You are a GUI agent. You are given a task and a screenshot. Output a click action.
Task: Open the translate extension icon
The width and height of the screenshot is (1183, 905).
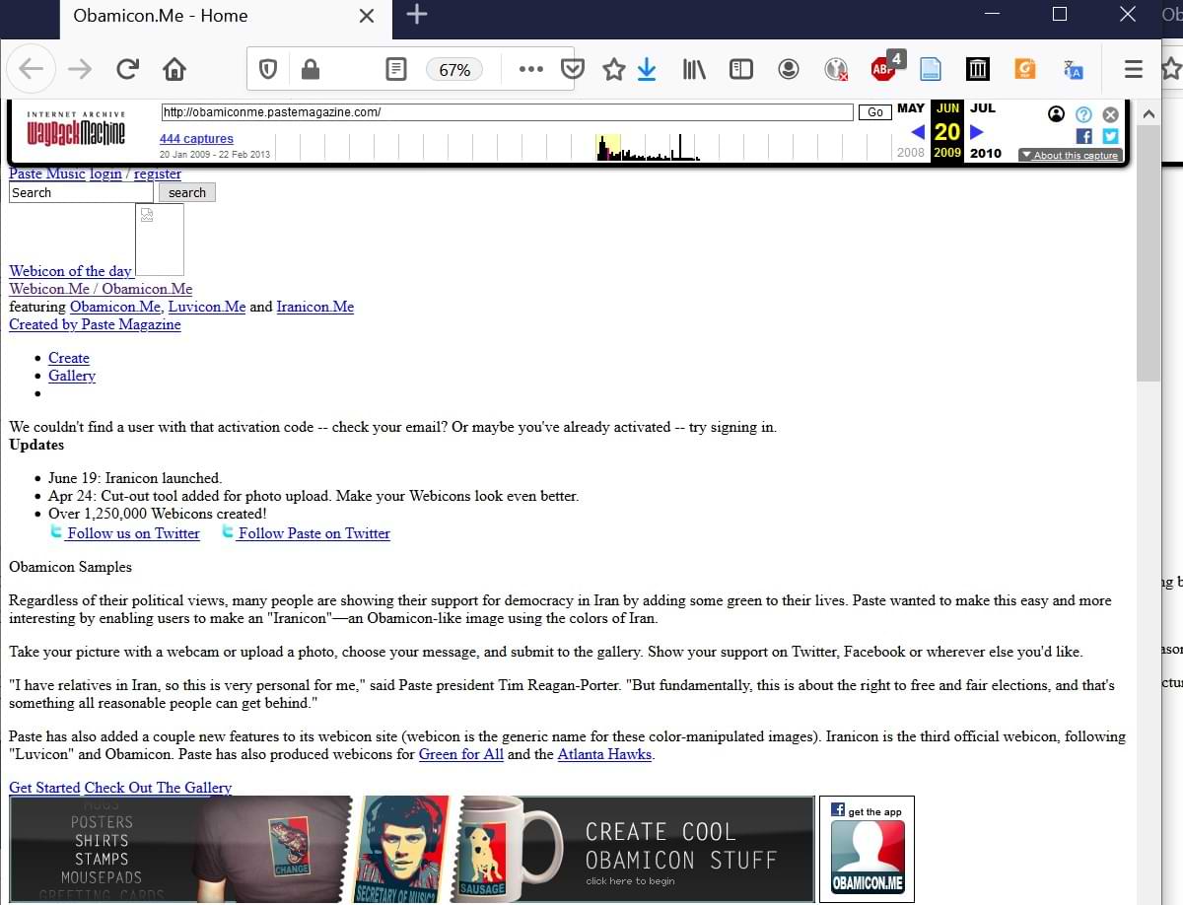pos(1073,69)
